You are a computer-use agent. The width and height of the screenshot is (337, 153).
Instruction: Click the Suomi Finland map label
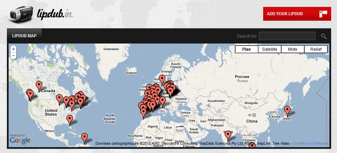pos(176,65)
